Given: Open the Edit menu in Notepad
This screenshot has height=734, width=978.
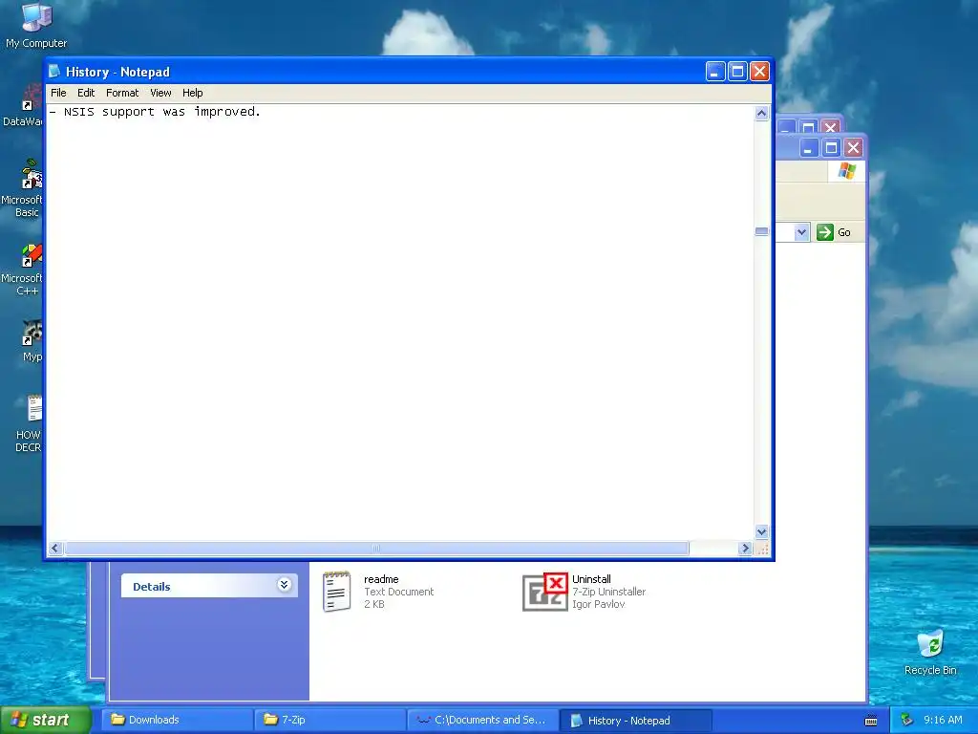Looking at the screenshot, I should 86,93.
